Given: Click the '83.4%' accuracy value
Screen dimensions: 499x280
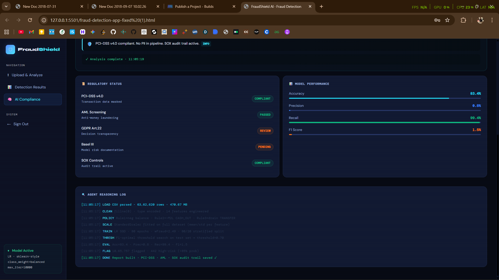Looking at the screenshot, I should pos(475,93).
